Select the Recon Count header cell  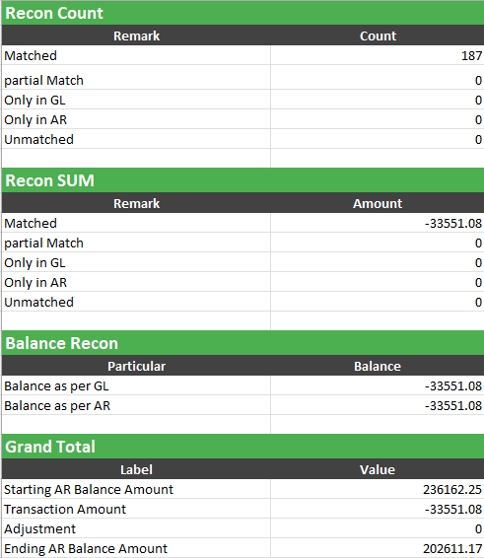[x=242, y=13]
